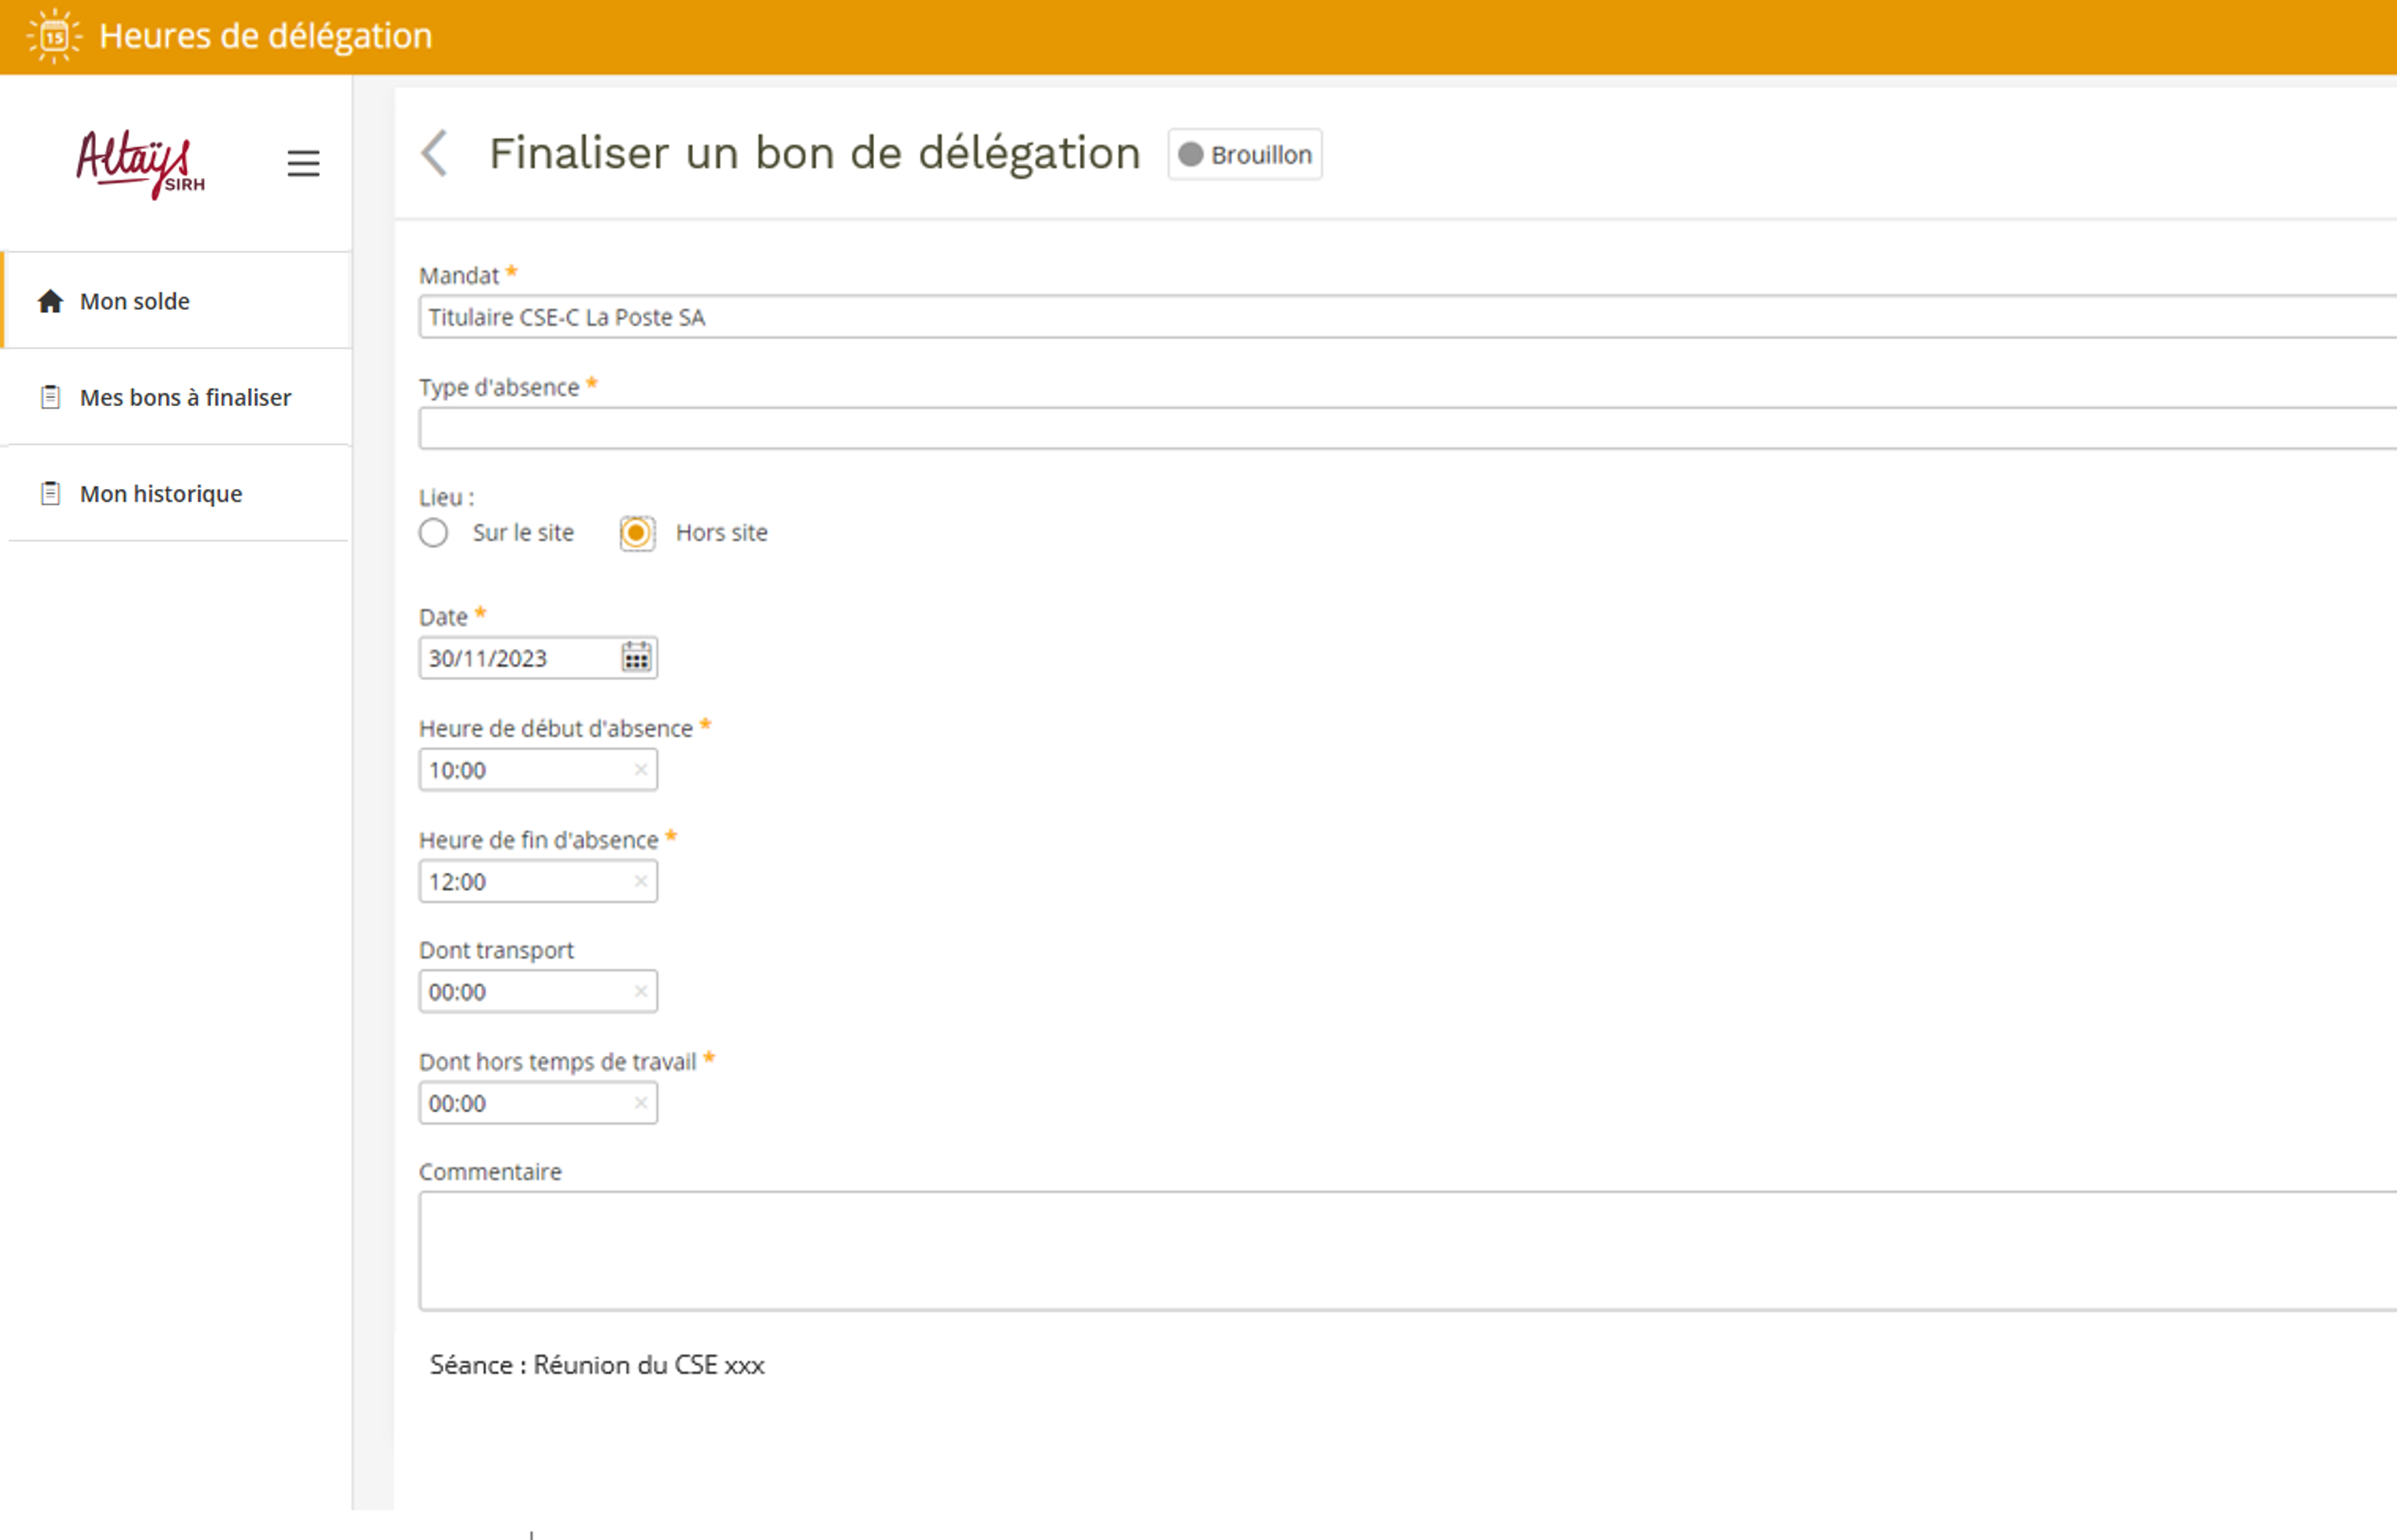Open the date picker calendar icon
The height and width of the screenshot is (1540, 2397).
tap(636, 658)
